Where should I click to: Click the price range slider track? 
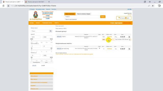point(42,40)
